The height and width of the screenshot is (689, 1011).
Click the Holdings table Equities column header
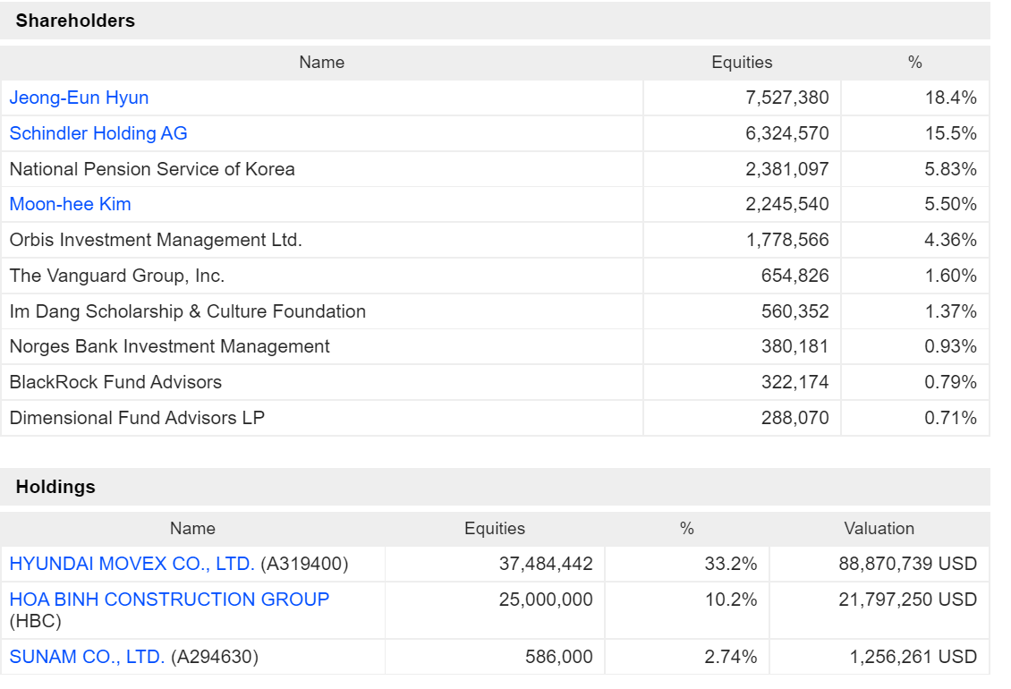(495, 528)
